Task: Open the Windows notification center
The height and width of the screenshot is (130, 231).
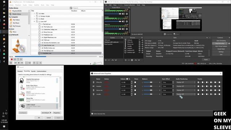Action: pyautogui.click(x=4, y=126)
